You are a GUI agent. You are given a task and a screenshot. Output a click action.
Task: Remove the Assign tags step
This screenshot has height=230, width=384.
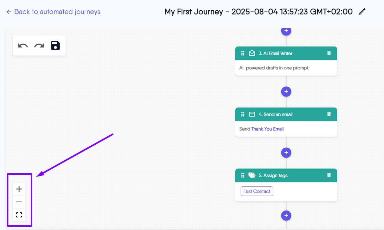(x=329, y=175)
